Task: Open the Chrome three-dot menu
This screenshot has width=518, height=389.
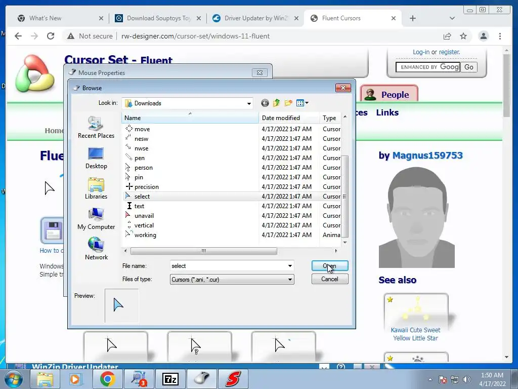Action: [x=500, y=36]
